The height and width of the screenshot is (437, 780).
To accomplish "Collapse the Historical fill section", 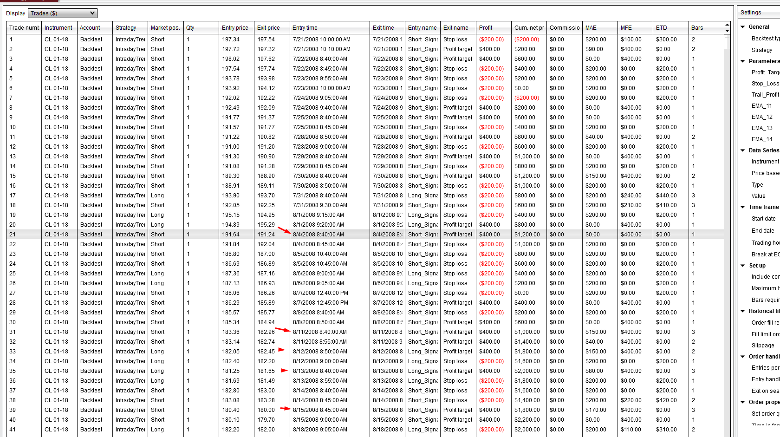I will point(743,311).
